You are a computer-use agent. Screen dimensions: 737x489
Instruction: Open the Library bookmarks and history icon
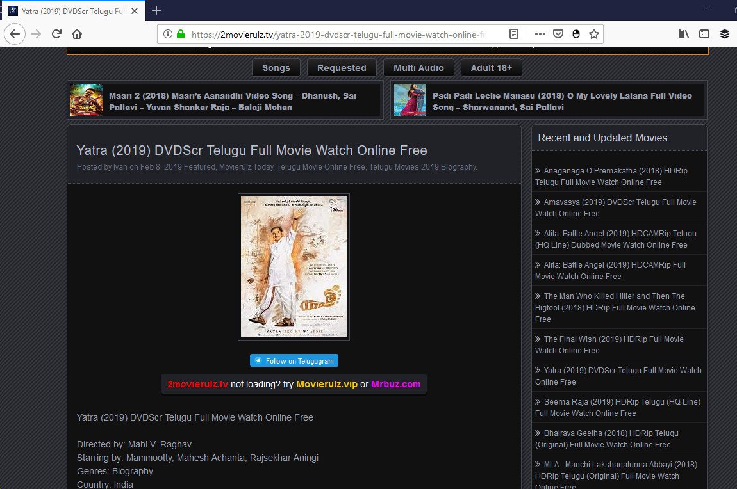pyautogui.click(x=684, y=35)
